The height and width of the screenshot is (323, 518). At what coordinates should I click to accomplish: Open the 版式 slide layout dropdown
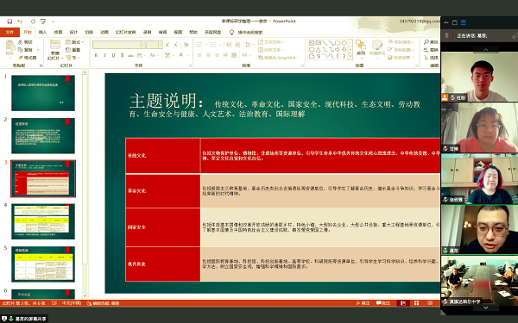[x=74, y=42]
